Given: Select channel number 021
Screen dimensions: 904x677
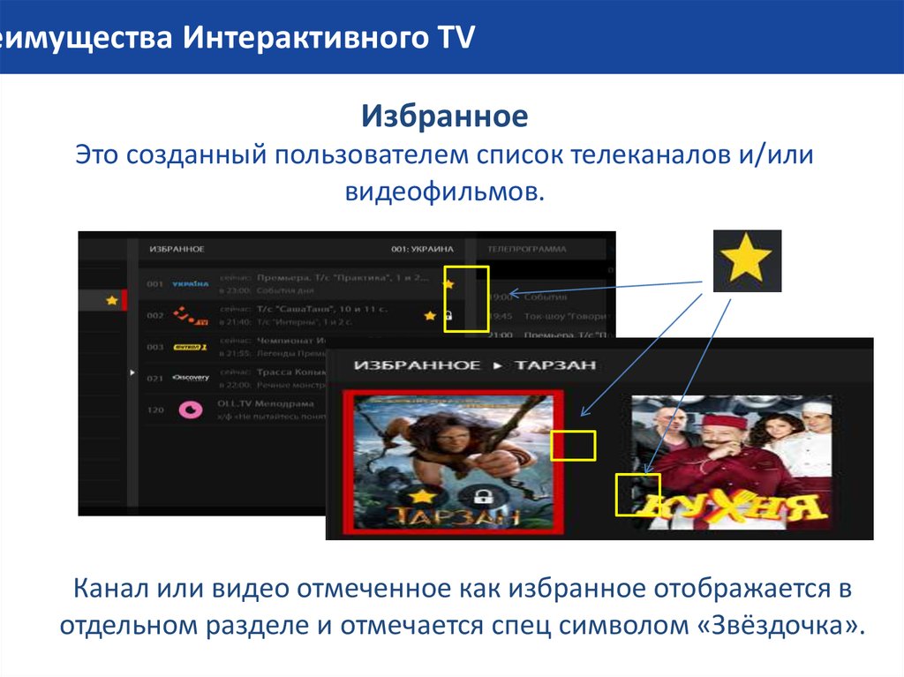Looking at the screenshot, I should 154,379.
